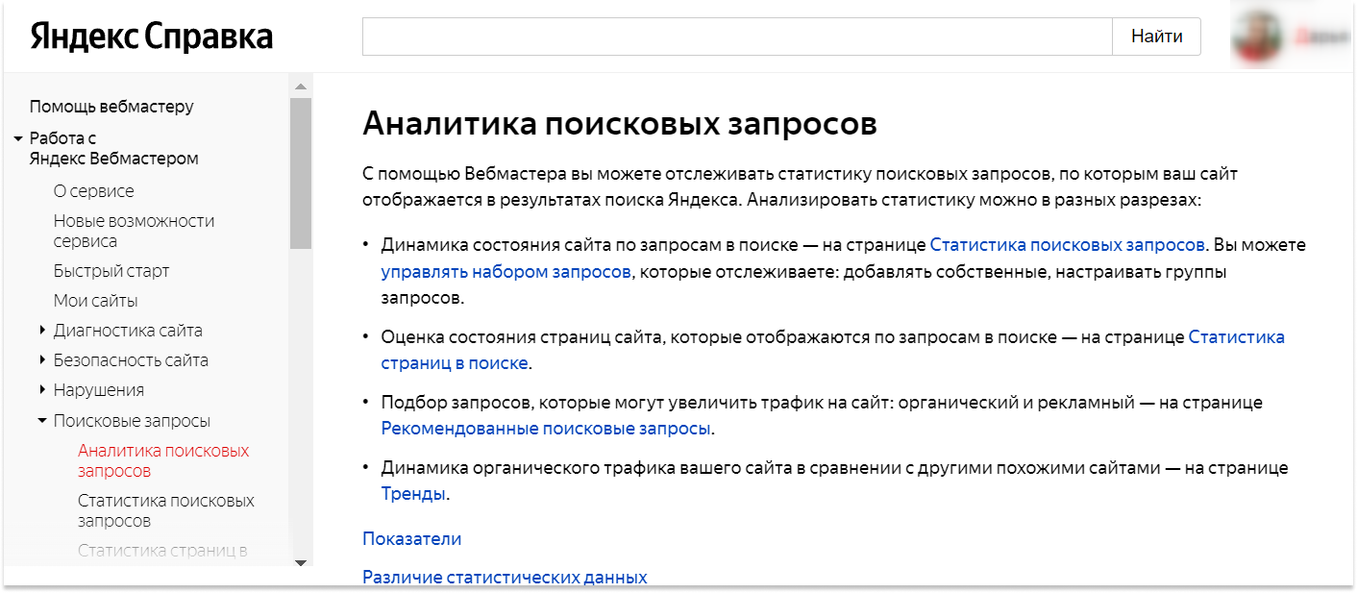
Task: Expand the Нарушения section arrow
Action: point(42,390)
